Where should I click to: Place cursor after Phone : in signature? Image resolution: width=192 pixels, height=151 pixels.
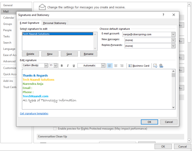coord(34,92)
